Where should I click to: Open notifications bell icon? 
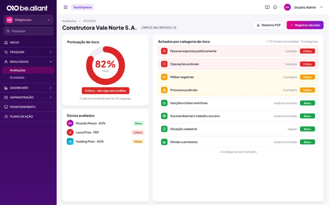(275, 7)
